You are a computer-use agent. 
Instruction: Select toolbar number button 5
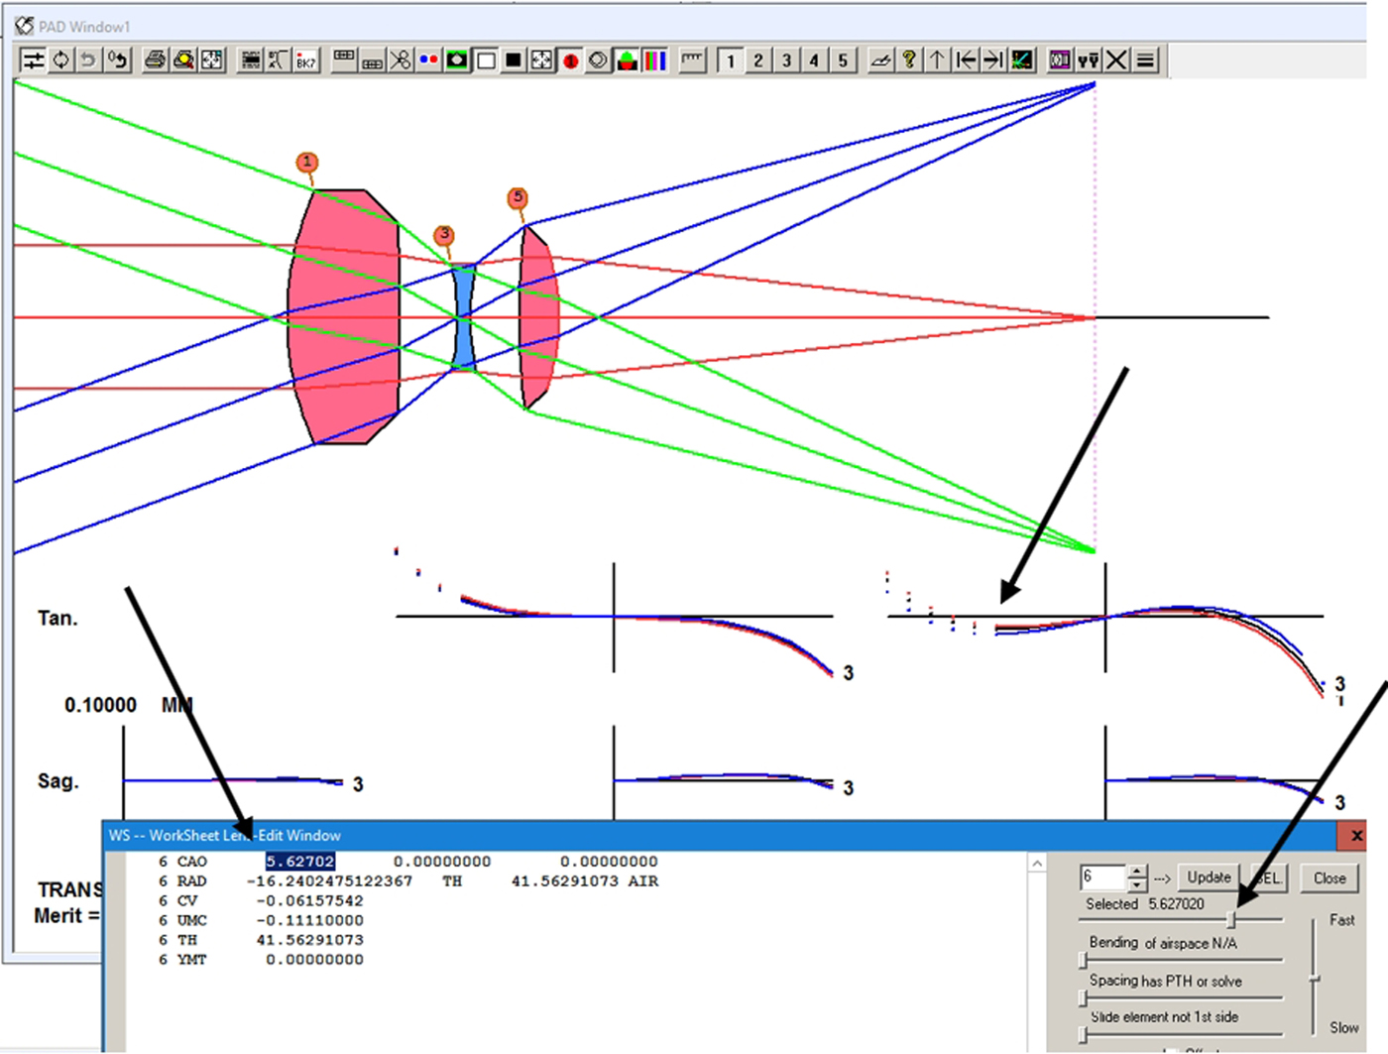coord(843,60)
